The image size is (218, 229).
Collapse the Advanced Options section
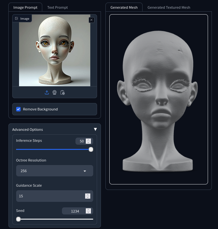click(x=95, y=129)
